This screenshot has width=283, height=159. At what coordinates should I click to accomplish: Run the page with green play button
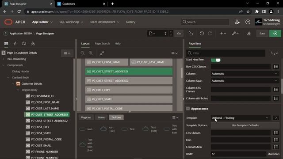[275, 34]
